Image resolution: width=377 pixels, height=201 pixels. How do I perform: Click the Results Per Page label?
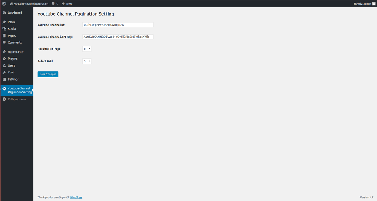pos(49,49)
